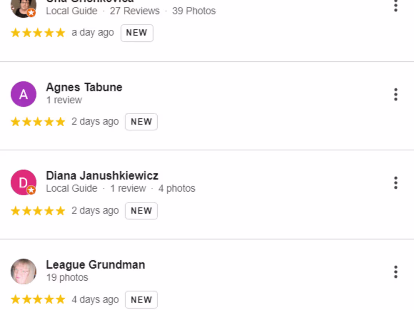Open League Grundman's profile photo
Screen dimensions: 414x310
(23, 271)
